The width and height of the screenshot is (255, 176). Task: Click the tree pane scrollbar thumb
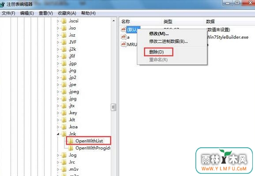[113, 107]
